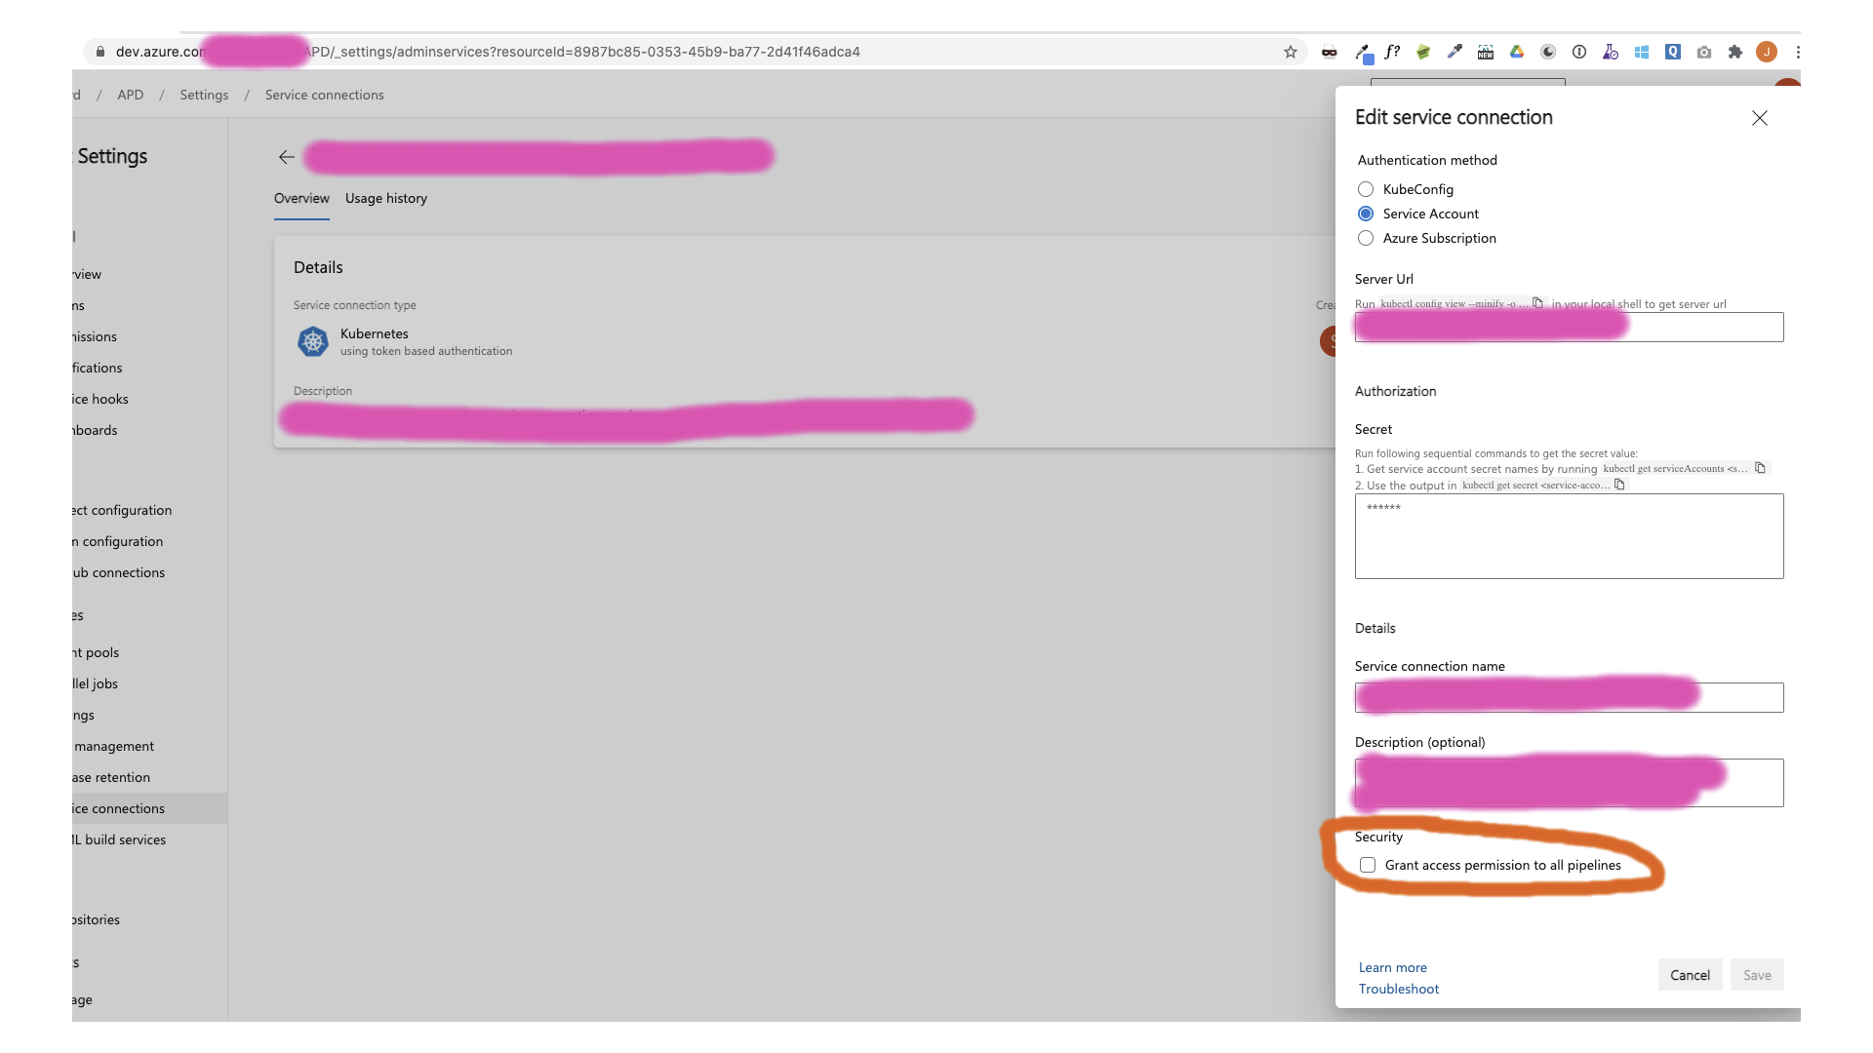Image resolution: width=1873 pixels, height=1053 pixels.
Task: Copy the 'kubectl get secret' command
Action: tap(1619, 485)
